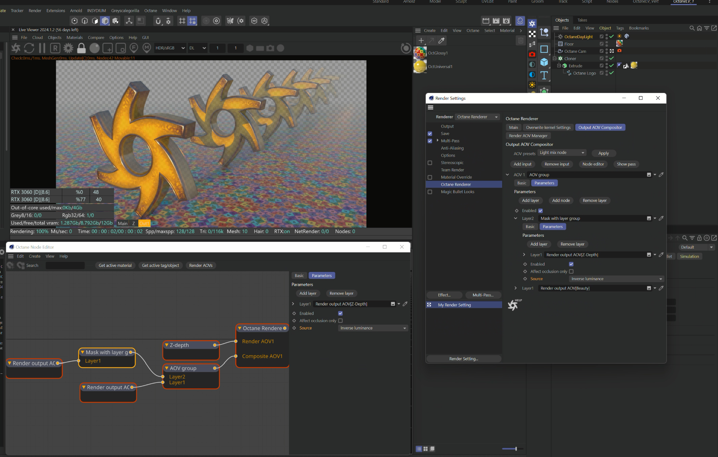Click the red Octane camera icon in sidebar
Viewport: 718px width, 457px height.
click(x=532, y=54)
